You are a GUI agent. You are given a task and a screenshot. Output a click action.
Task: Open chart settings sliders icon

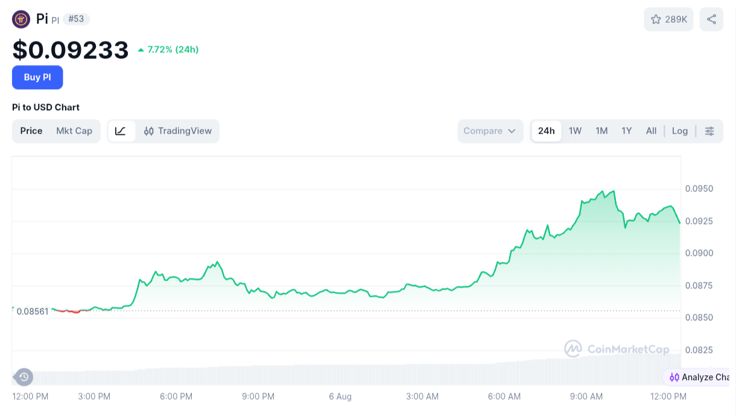710,131
